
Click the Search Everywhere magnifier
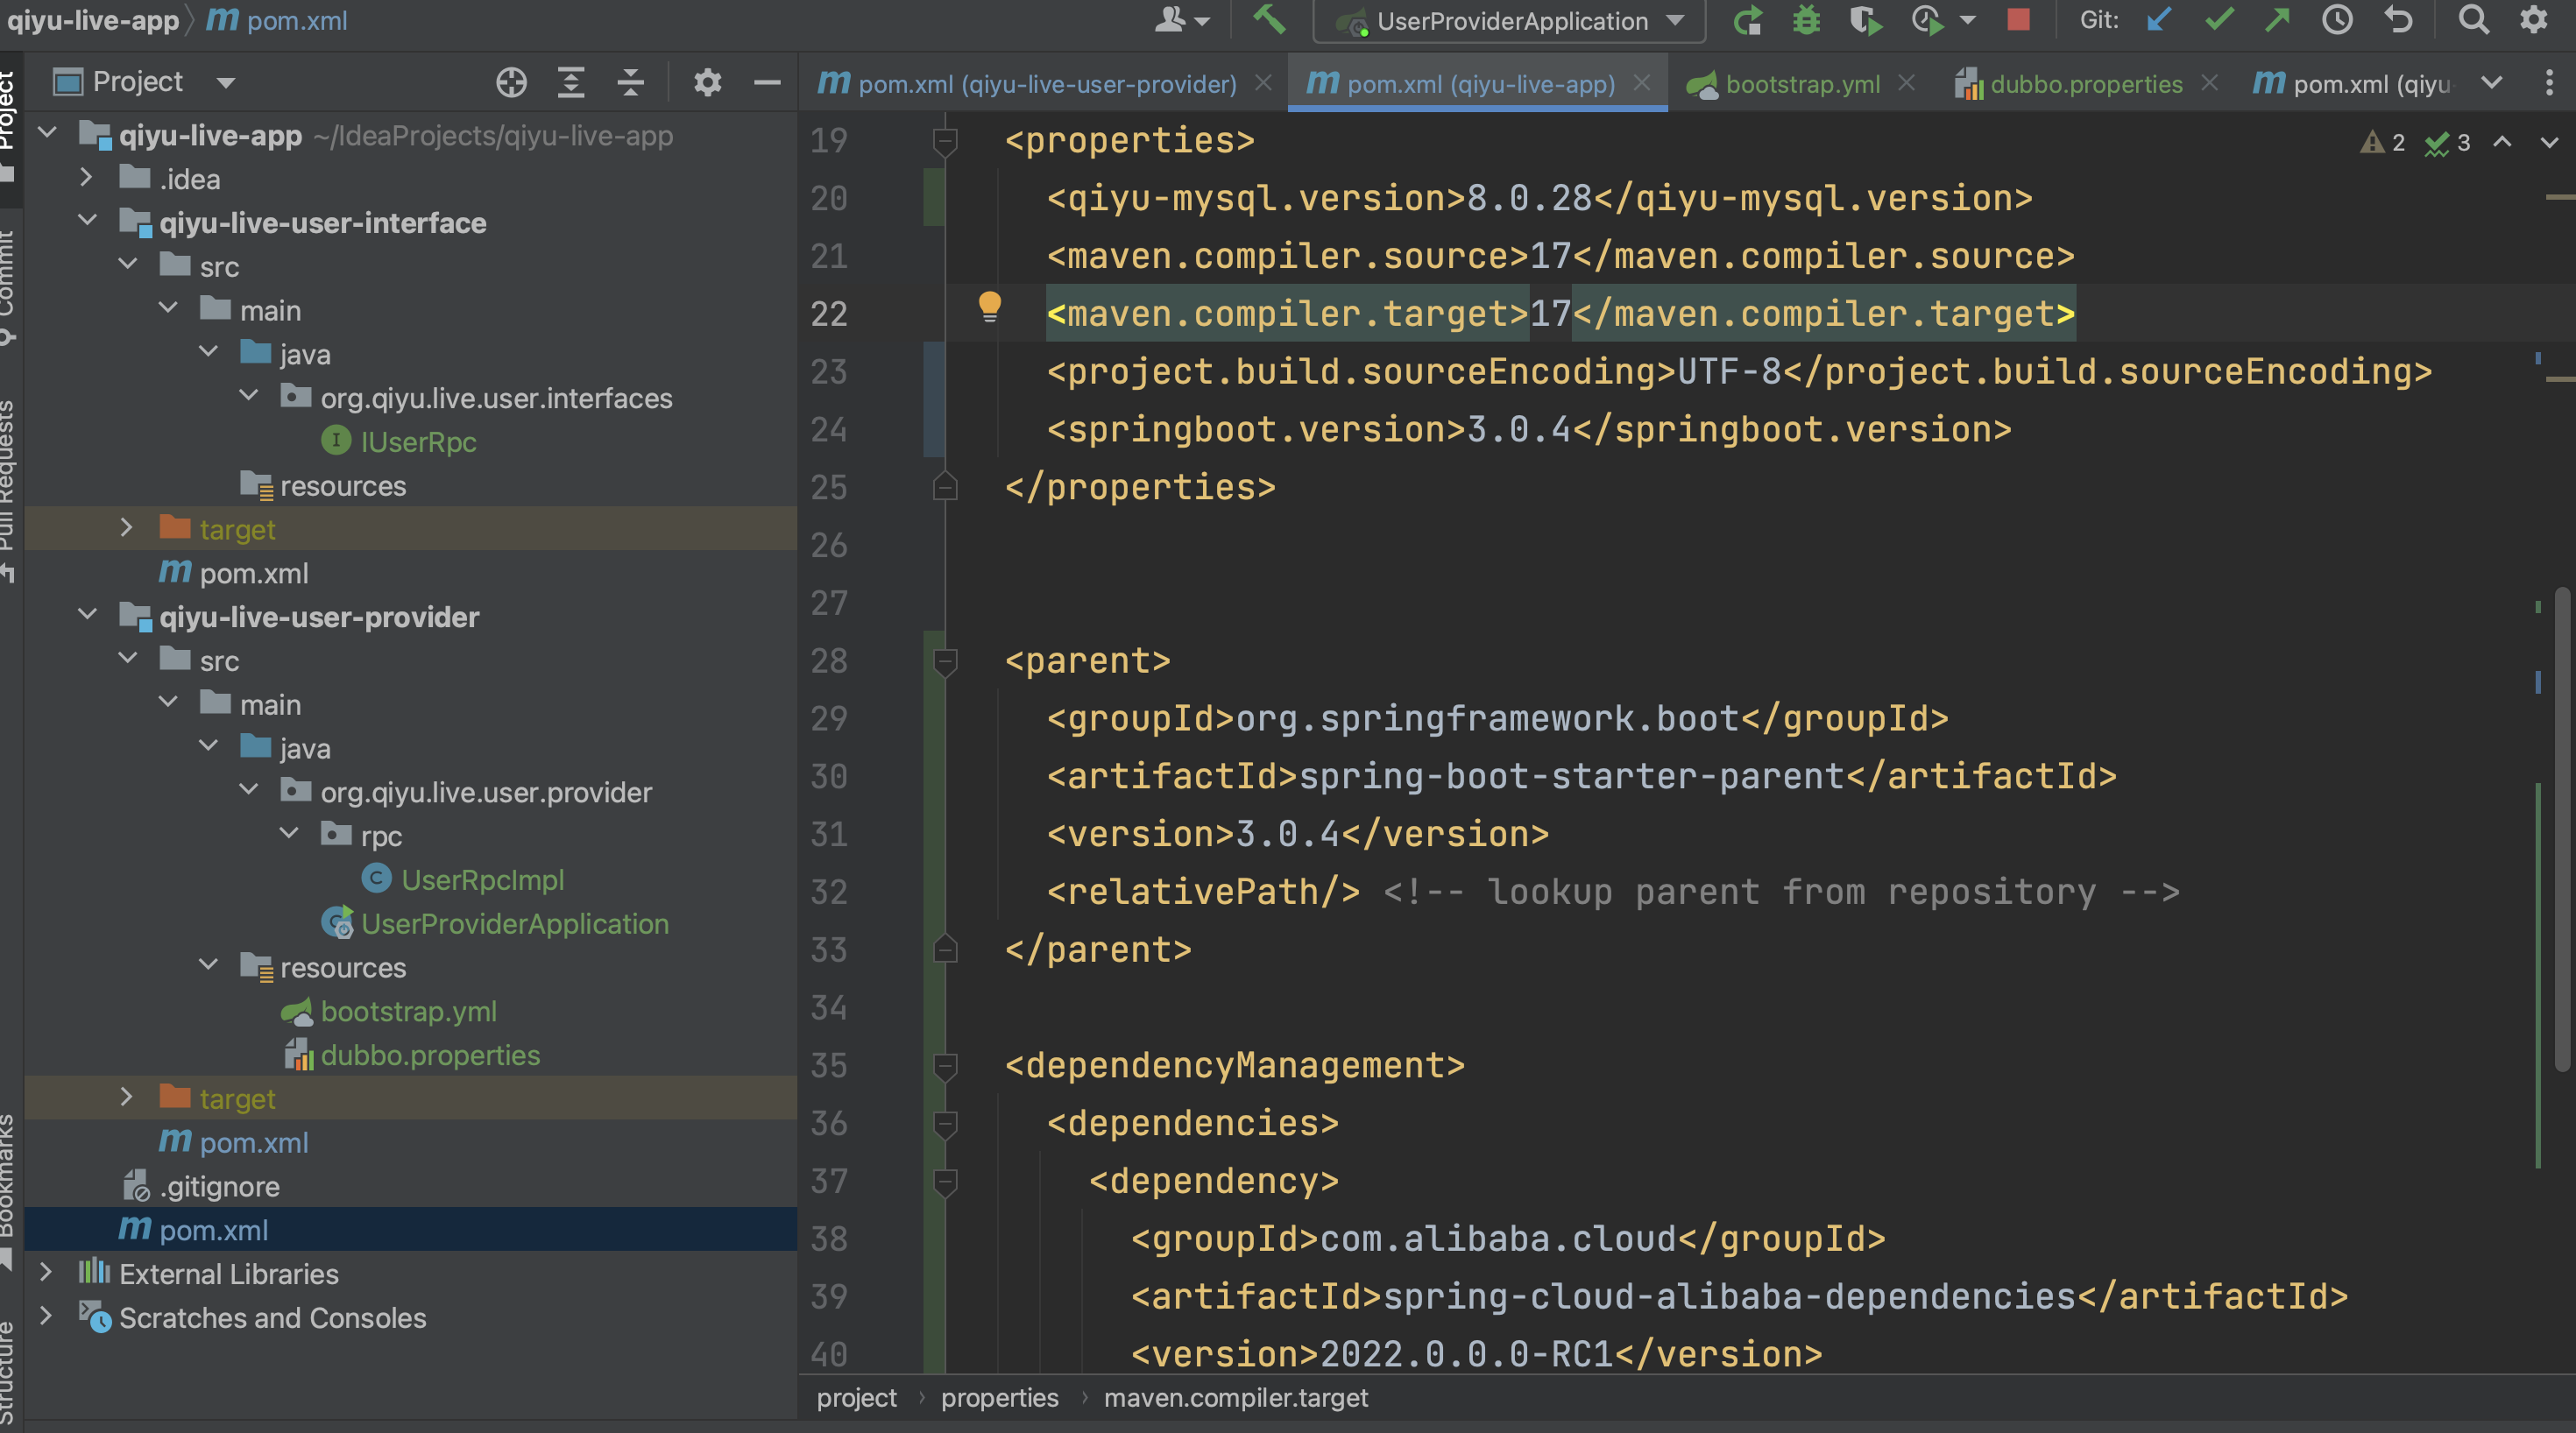click(x=2473, y=20)
